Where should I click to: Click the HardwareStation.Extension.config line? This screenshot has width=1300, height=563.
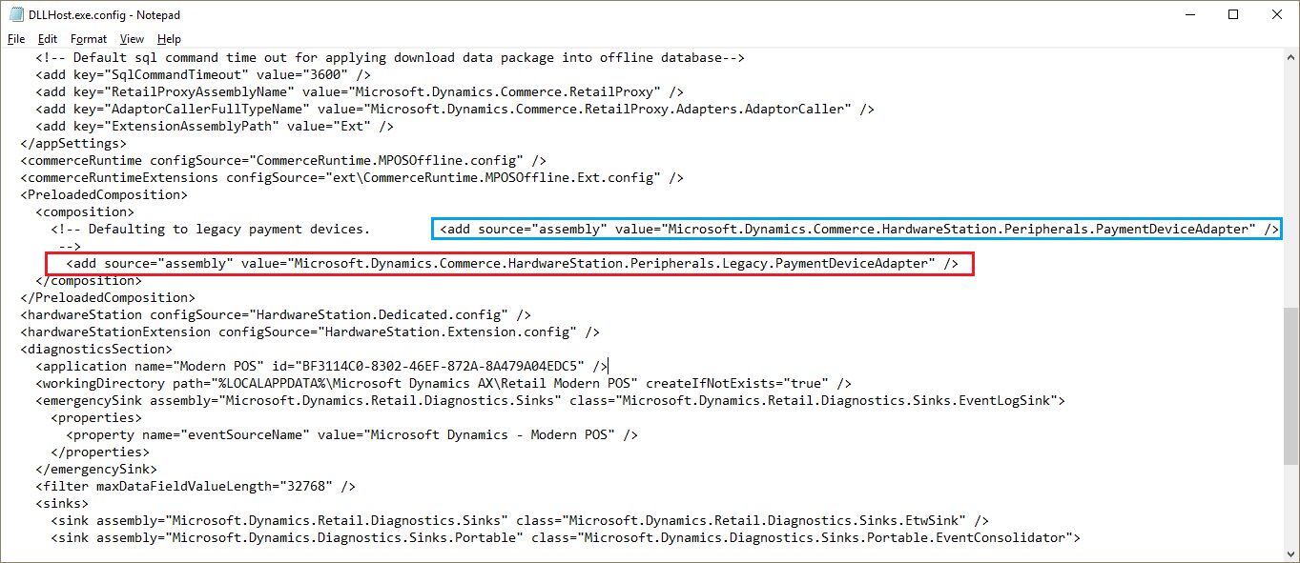click(x=310, y=332)
